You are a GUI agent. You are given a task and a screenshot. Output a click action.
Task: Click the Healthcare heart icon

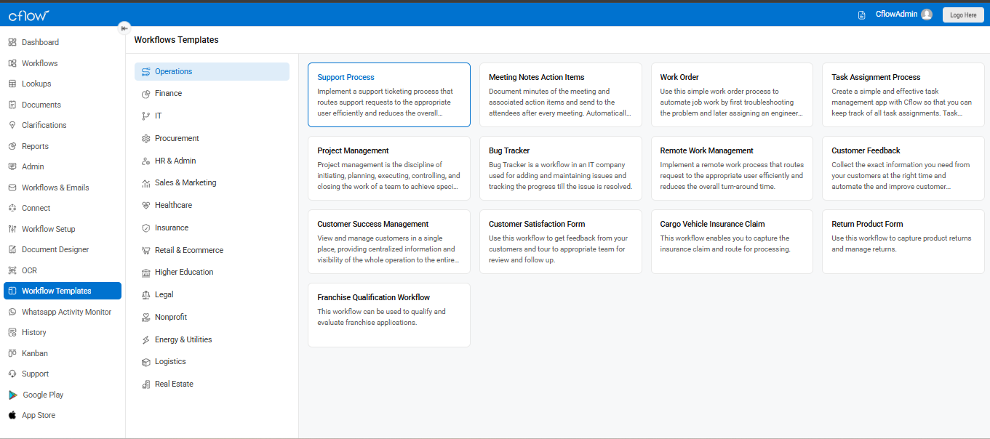[146, 206]
